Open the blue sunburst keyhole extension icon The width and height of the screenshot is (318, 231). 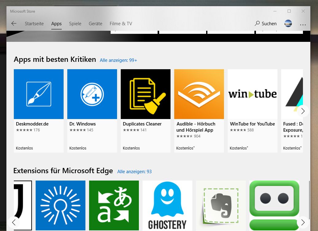(61, 205)
